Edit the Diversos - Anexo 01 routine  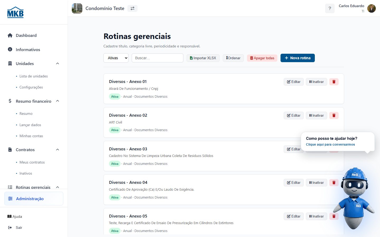294,82
